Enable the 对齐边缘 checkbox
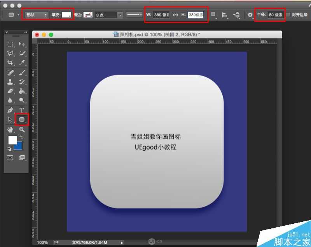This screenshot has height=247, width=311. (x=289, y=15)
